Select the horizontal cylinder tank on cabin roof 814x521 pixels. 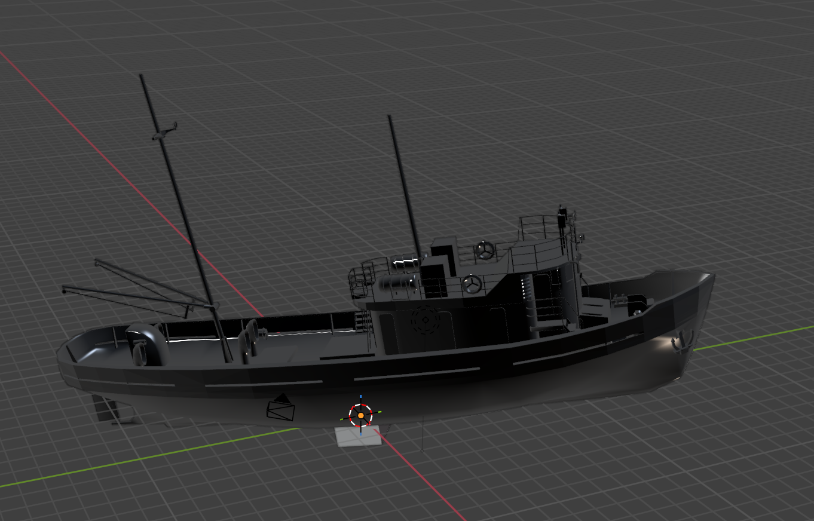tap(397, 283)
